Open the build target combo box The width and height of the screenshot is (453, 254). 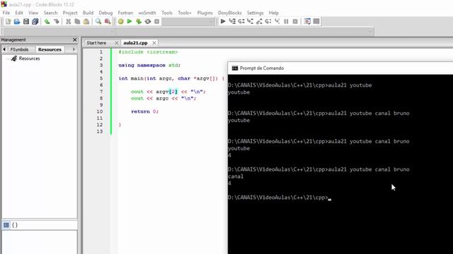tap(188, 22)
